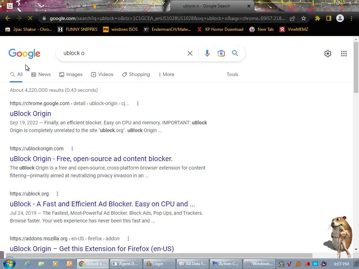Screen dimensions: 359x269
Task: Switch to the All Data E... taskbar window
Action: [192, 264]
